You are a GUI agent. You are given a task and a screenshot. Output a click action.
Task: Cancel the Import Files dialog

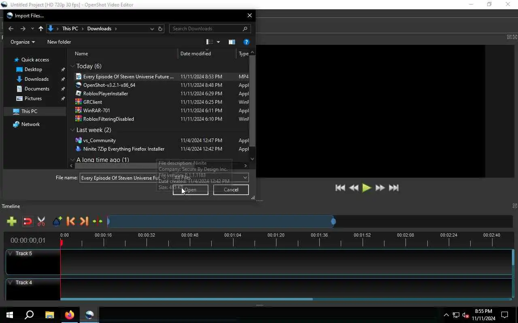[231, 190]
